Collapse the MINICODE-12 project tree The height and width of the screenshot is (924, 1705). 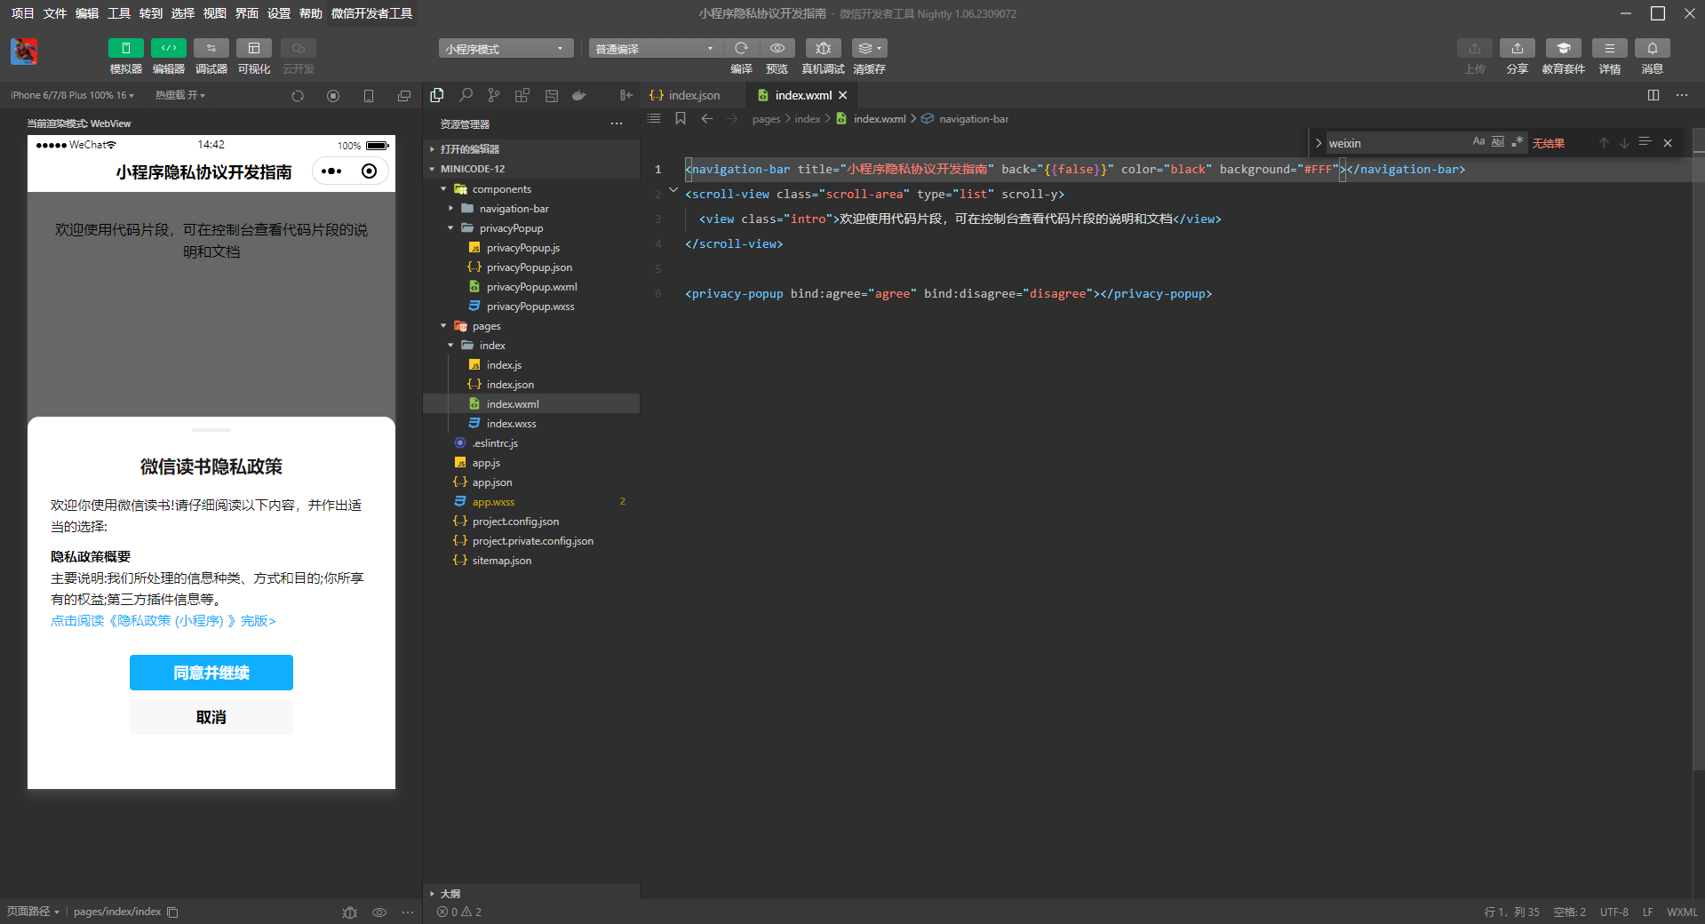[531, 169]
